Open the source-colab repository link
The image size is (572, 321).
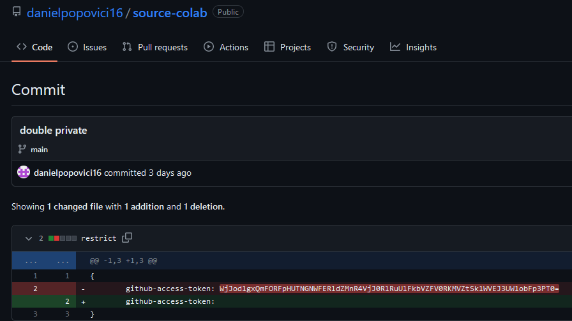[170, 13]
